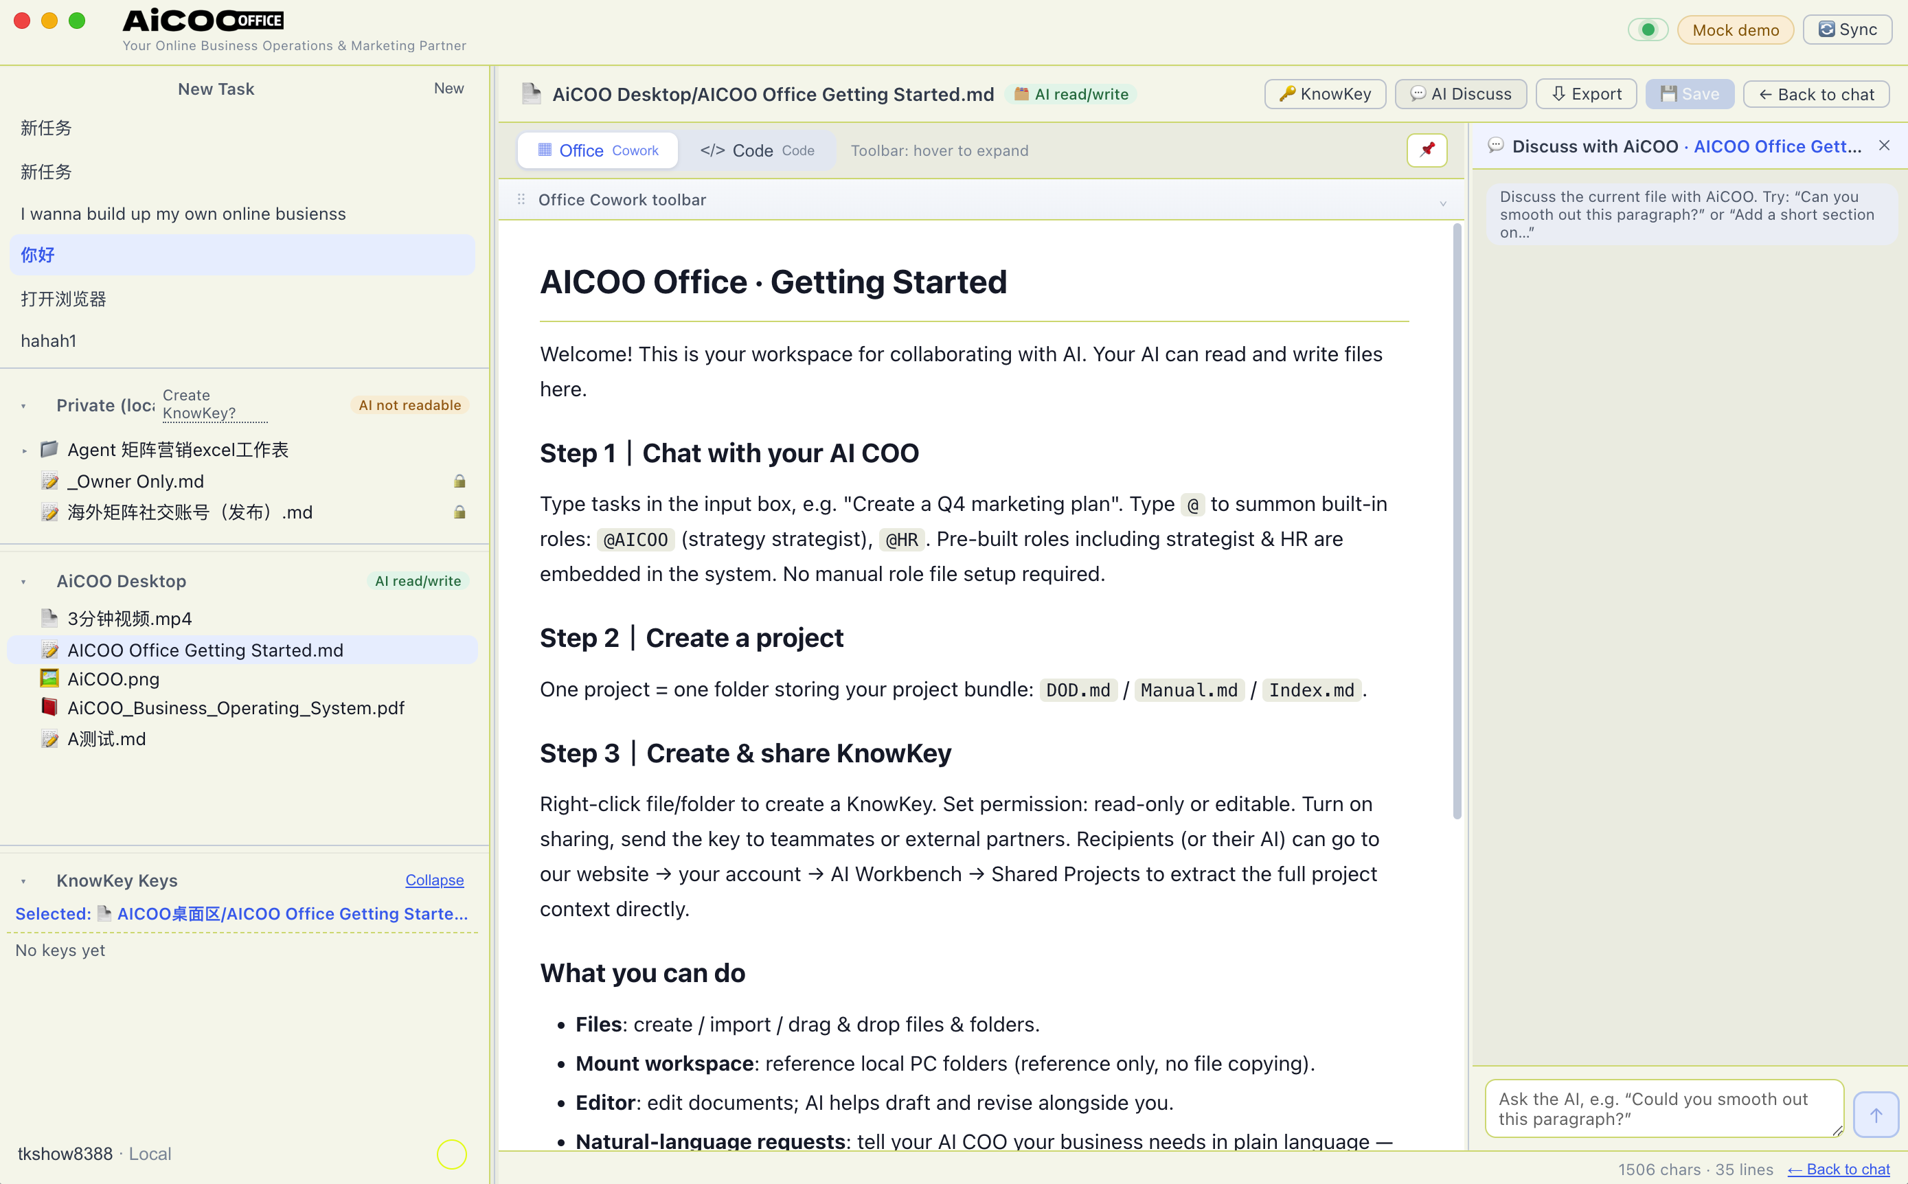The image size is (1908, 1184).
Task: Expand the Office Cowork toolbar chevron
Action: click(1442, 202)
